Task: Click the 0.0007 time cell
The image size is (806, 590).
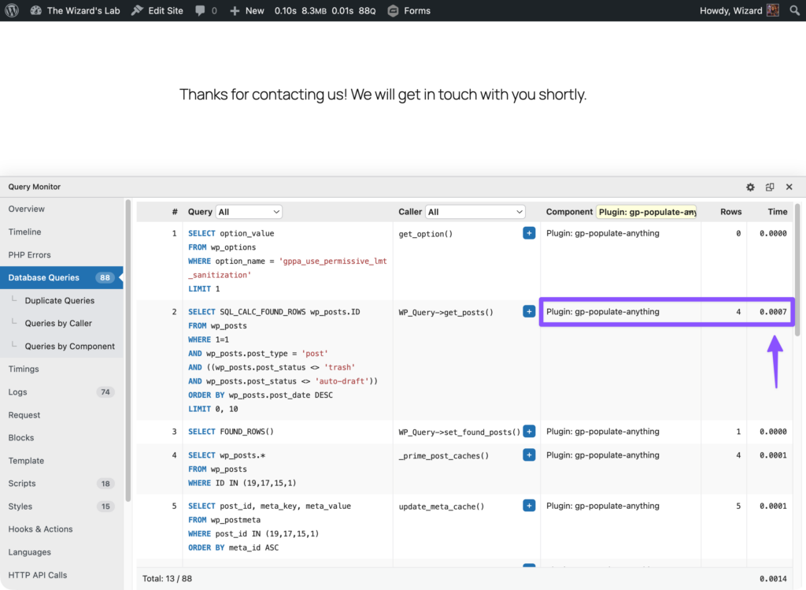Action: 773,312
